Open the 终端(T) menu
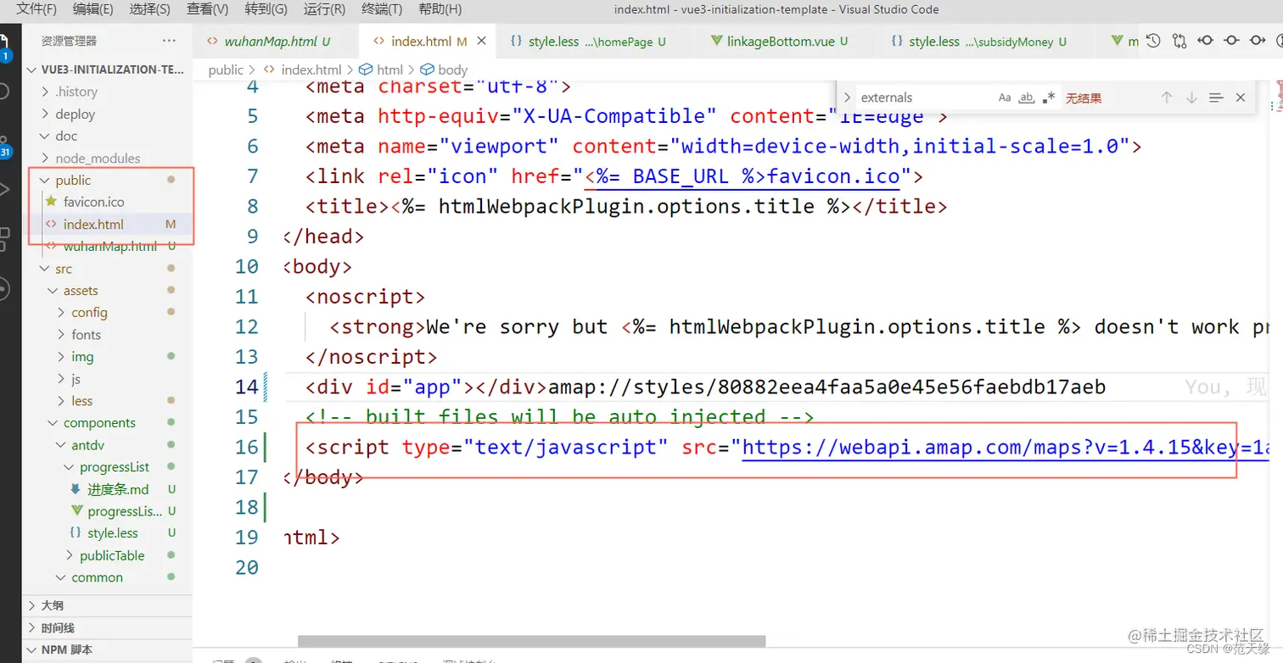The image size is (1283, 663). (x=382, y=9)
